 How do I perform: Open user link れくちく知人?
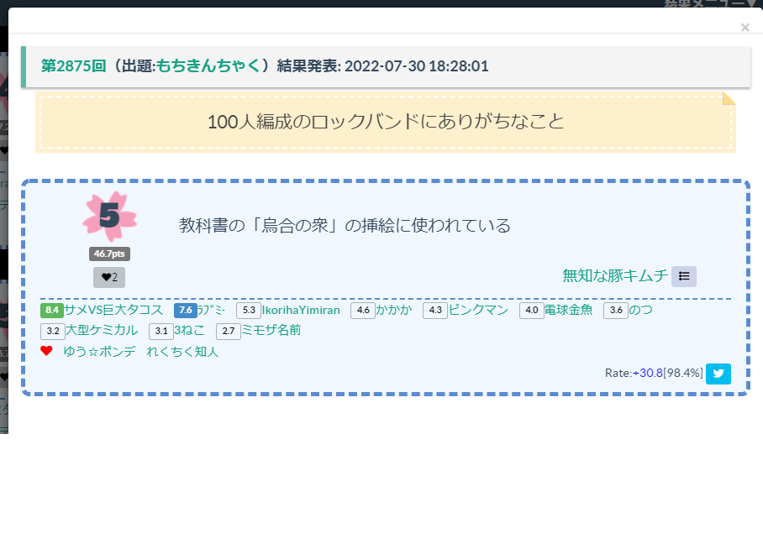tap(182, 352)
